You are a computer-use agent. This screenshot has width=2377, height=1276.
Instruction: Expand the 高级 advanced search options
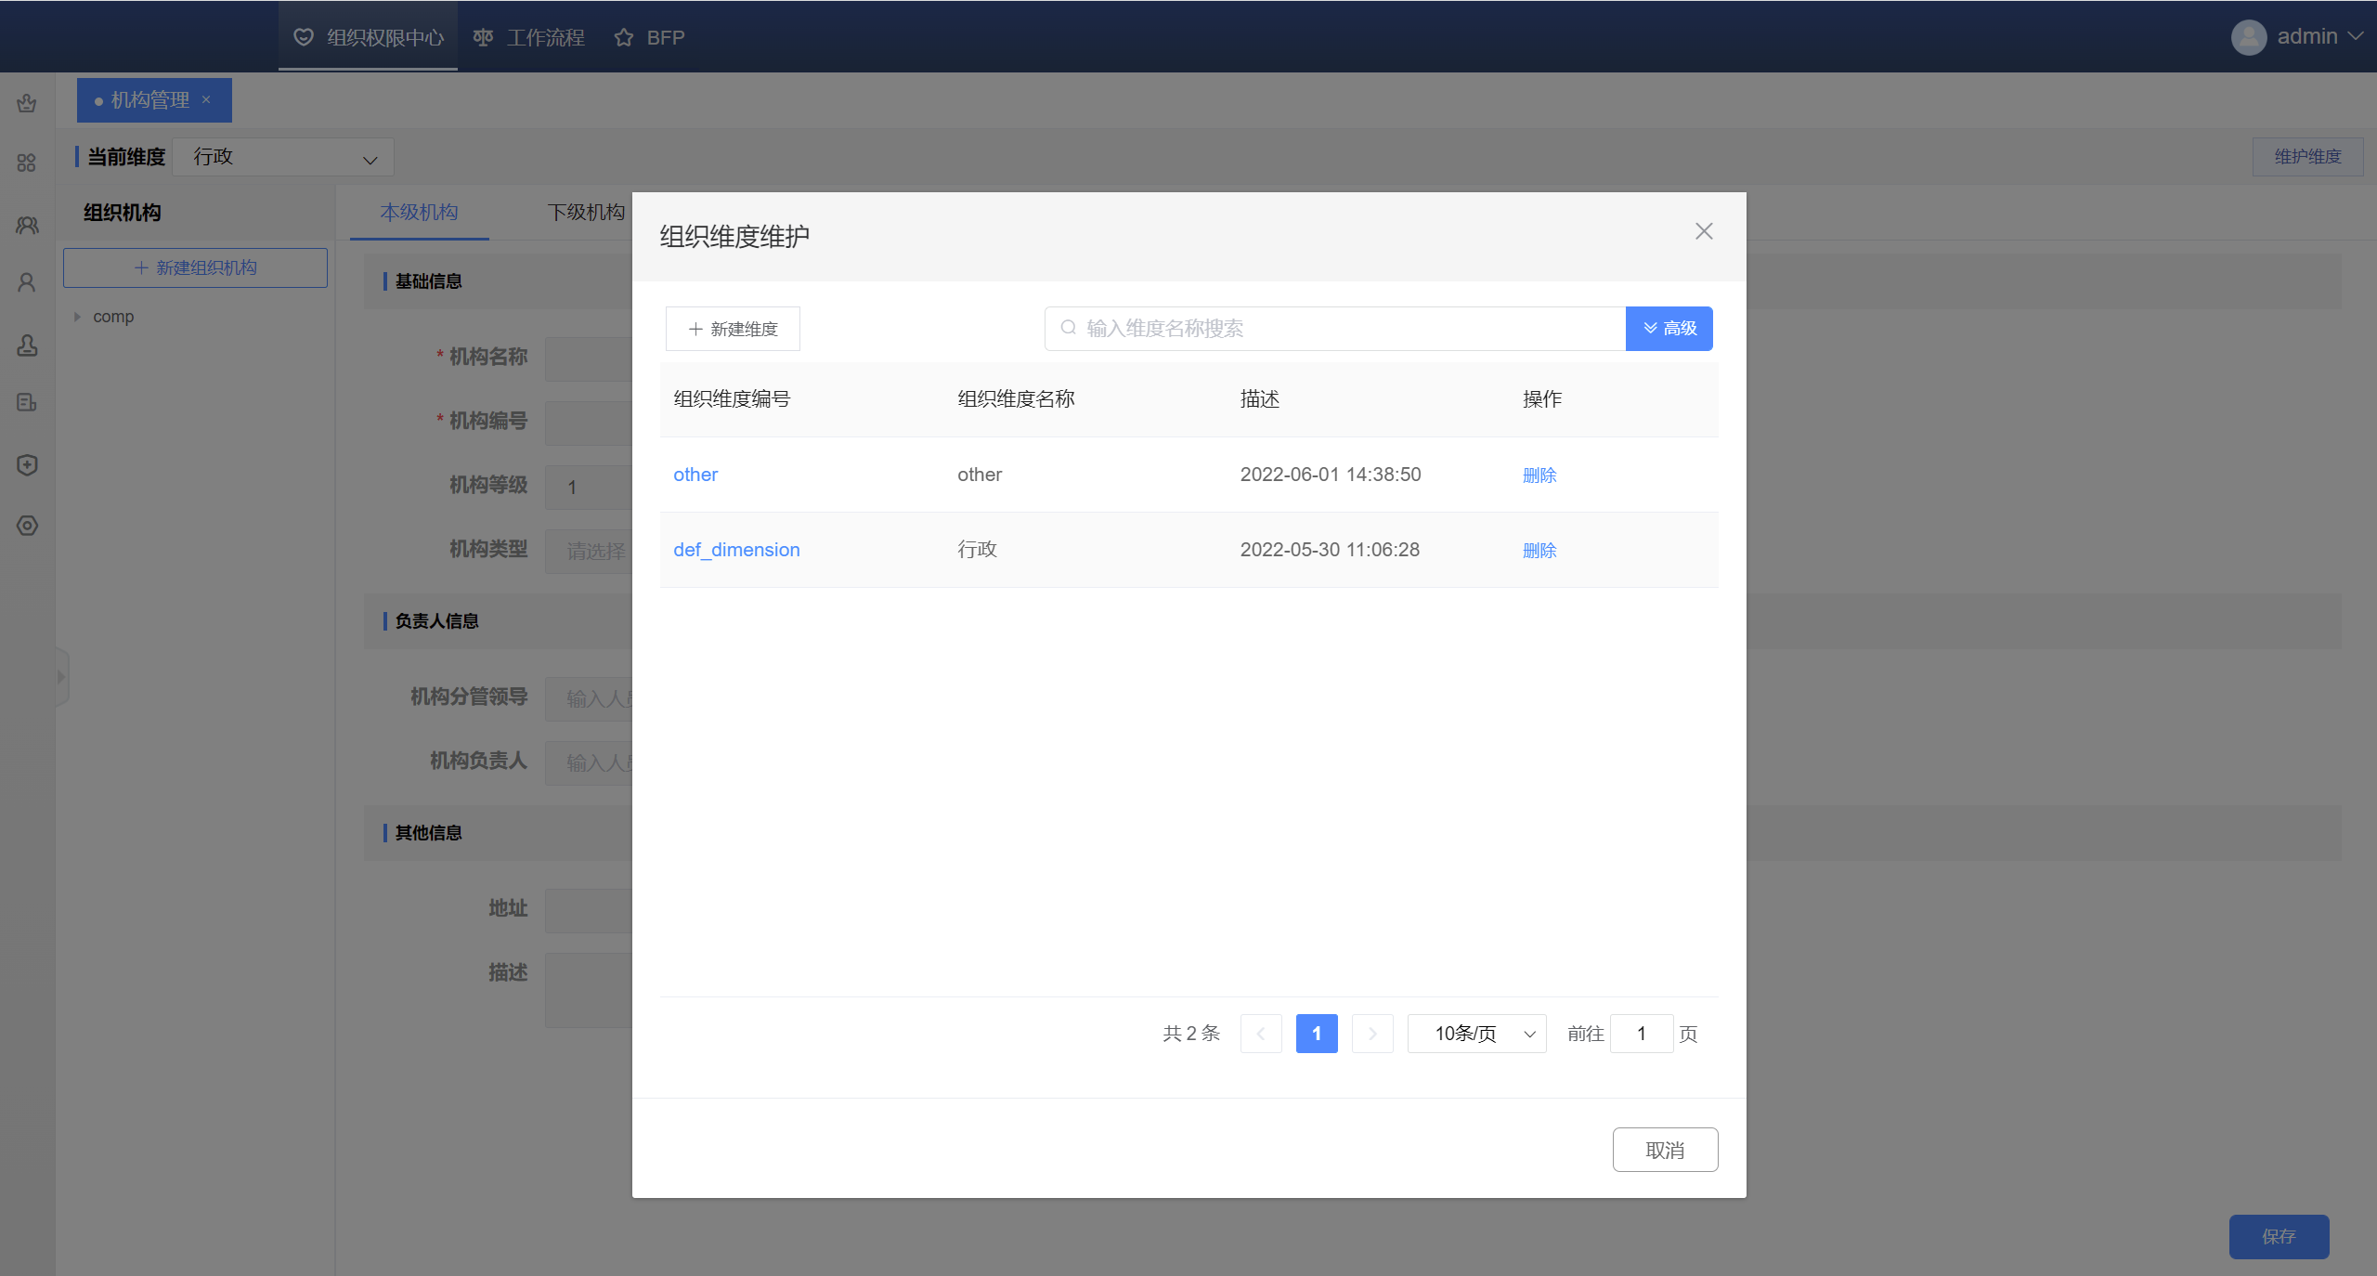click(1669, 329)
